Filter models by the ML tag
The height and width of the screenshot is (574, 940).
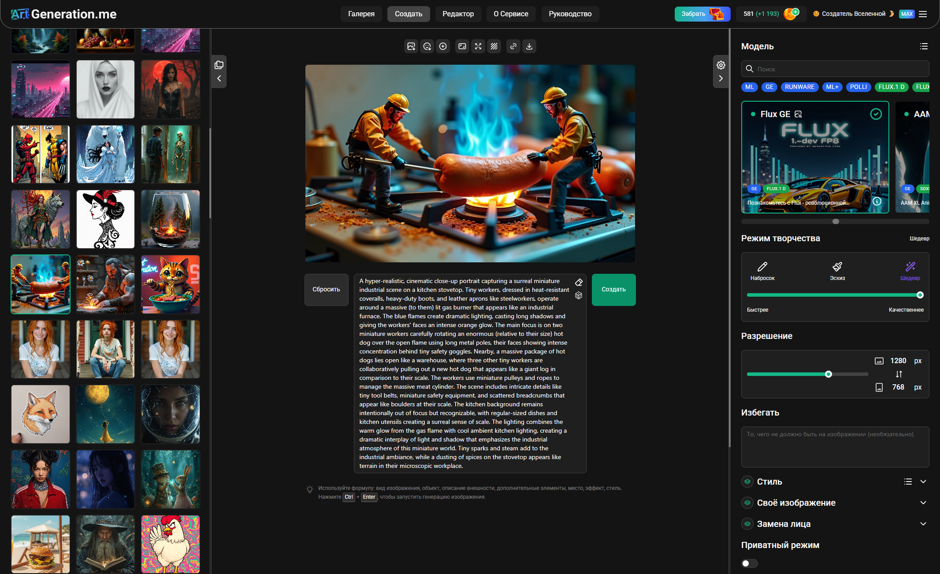(750, 87)
